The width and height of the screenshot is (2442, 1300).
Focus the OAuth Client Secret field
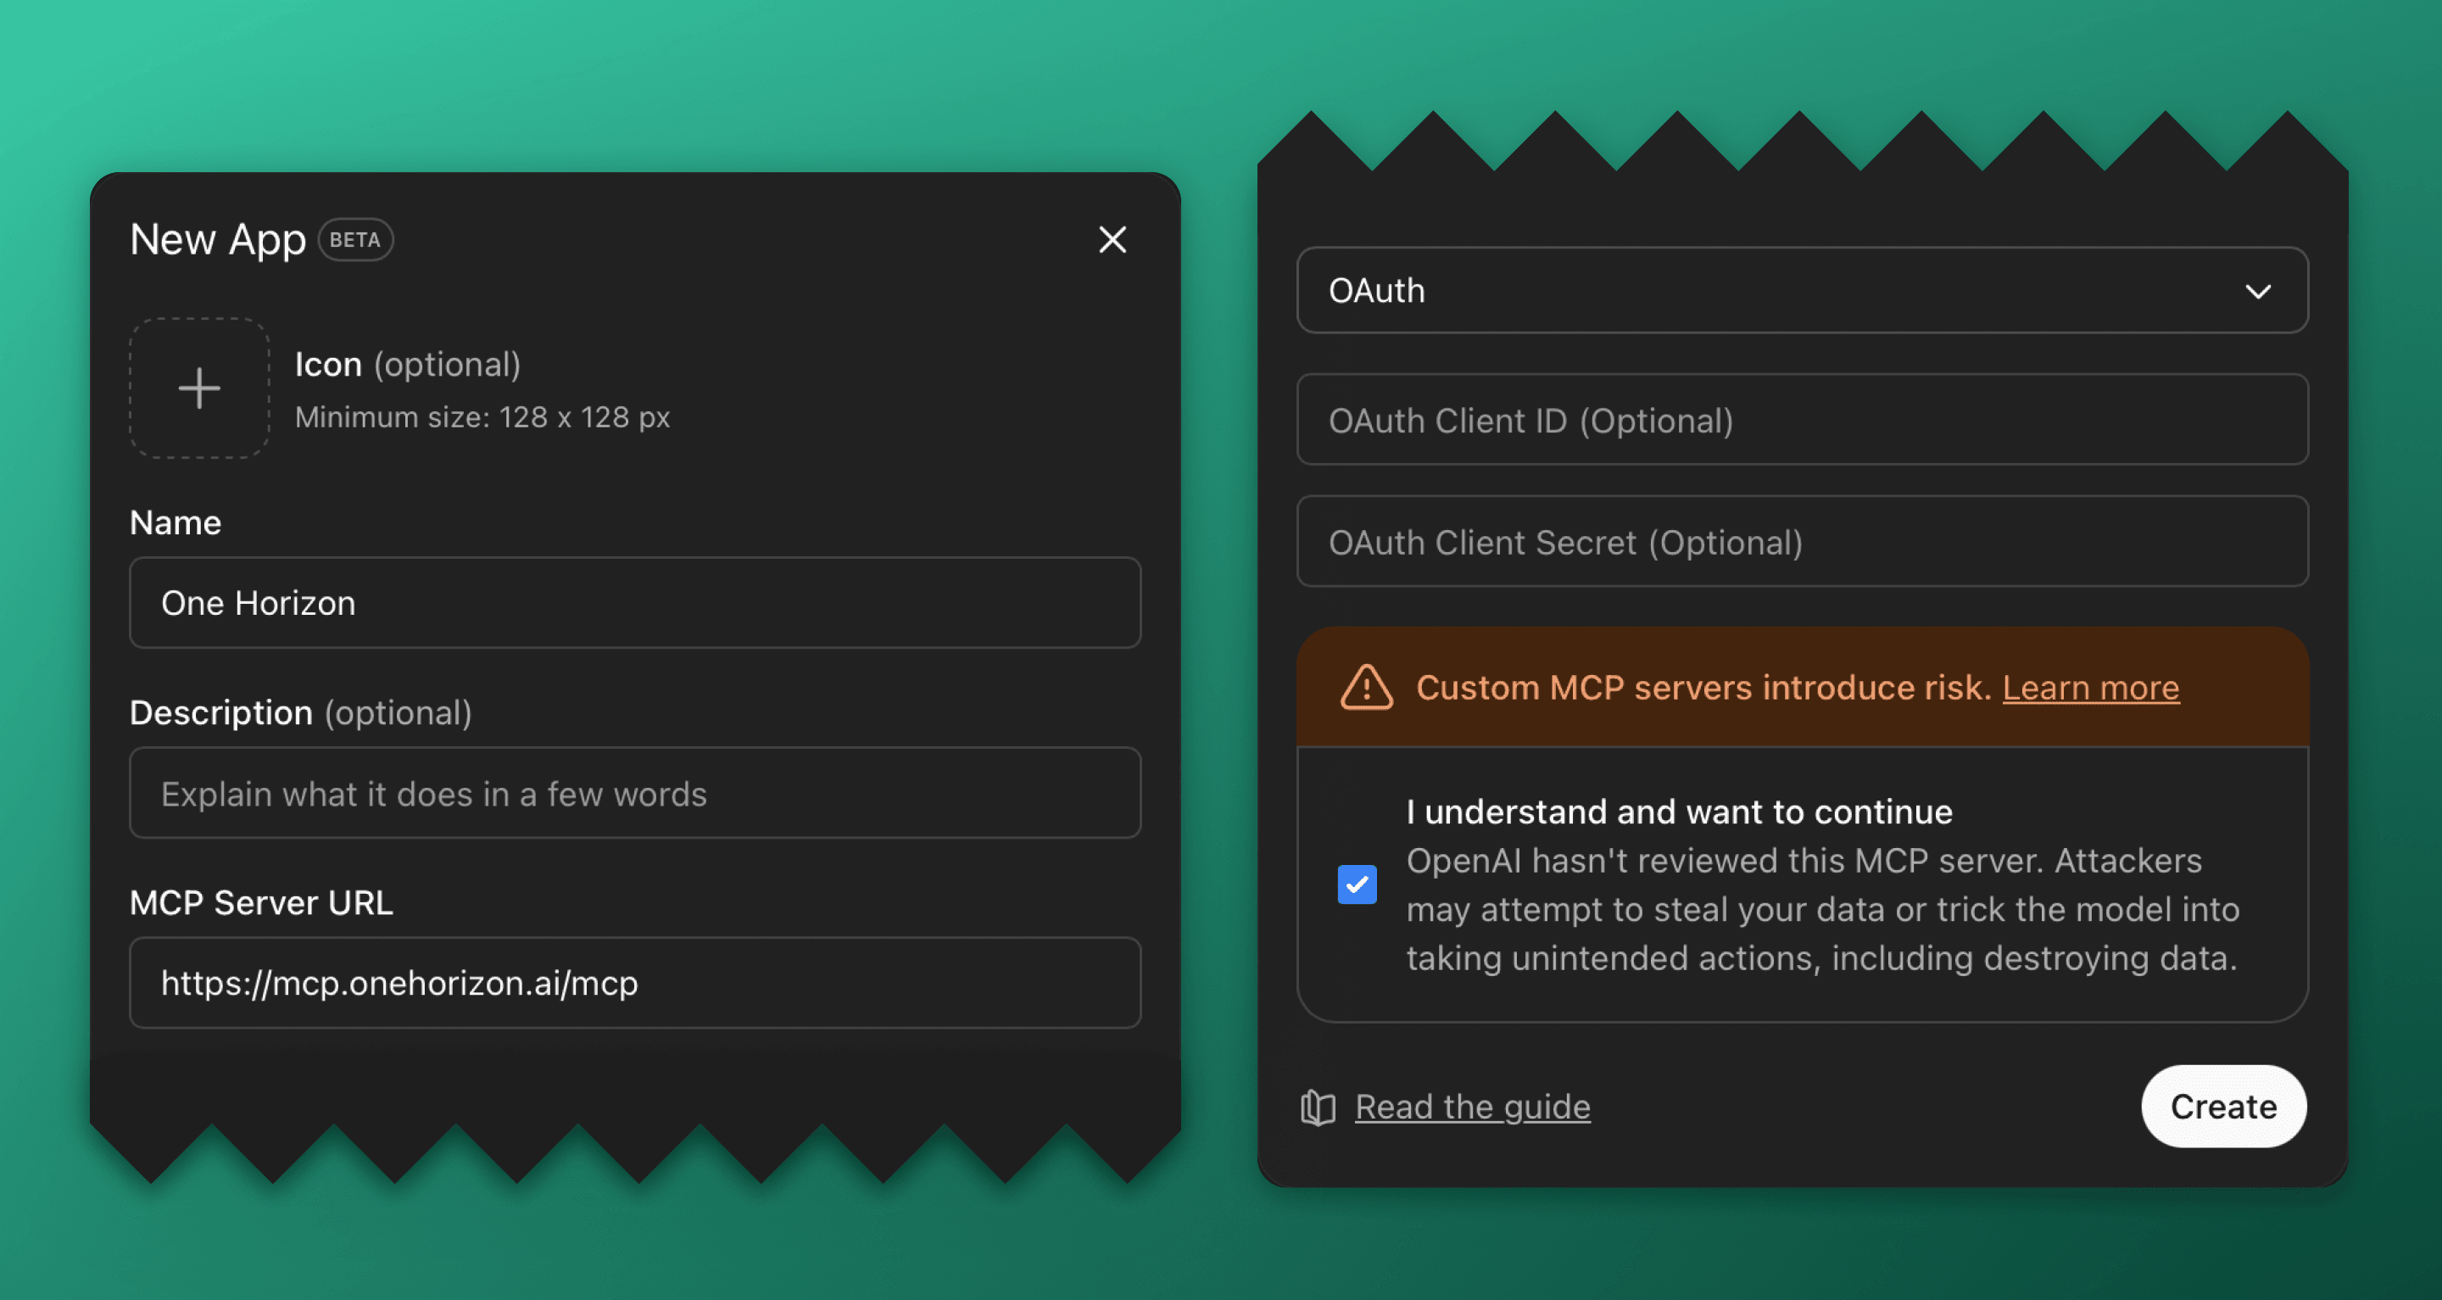[1802, 541]
